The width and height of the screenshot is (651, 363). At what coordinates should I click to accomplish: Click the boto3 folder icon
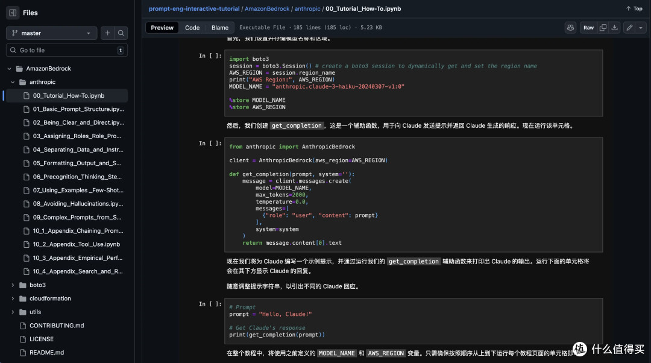[x=22, y=285]
